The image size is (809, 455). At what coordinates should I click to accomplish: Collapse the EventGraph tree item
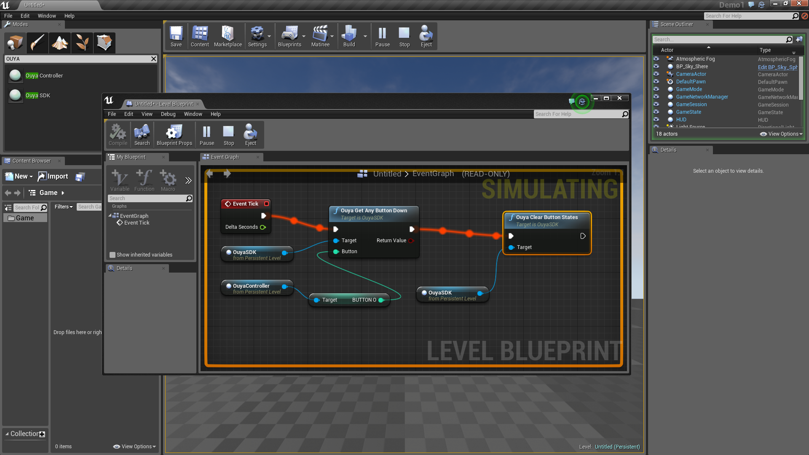pos(110,215)
